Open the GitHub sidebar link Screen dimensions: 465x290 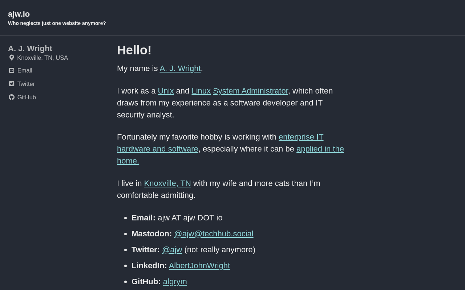[x=27, y=97]
